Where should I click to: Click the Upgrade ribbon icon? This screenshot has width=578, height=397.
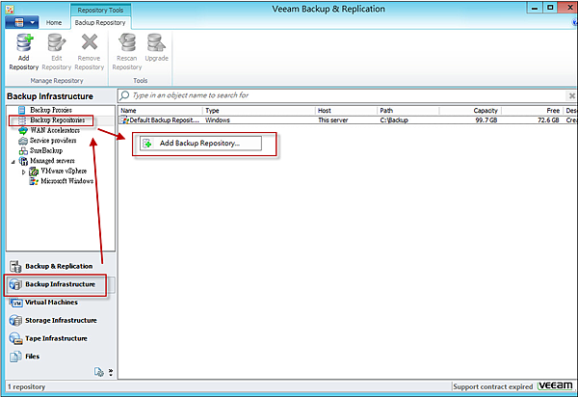click(156, 42)
